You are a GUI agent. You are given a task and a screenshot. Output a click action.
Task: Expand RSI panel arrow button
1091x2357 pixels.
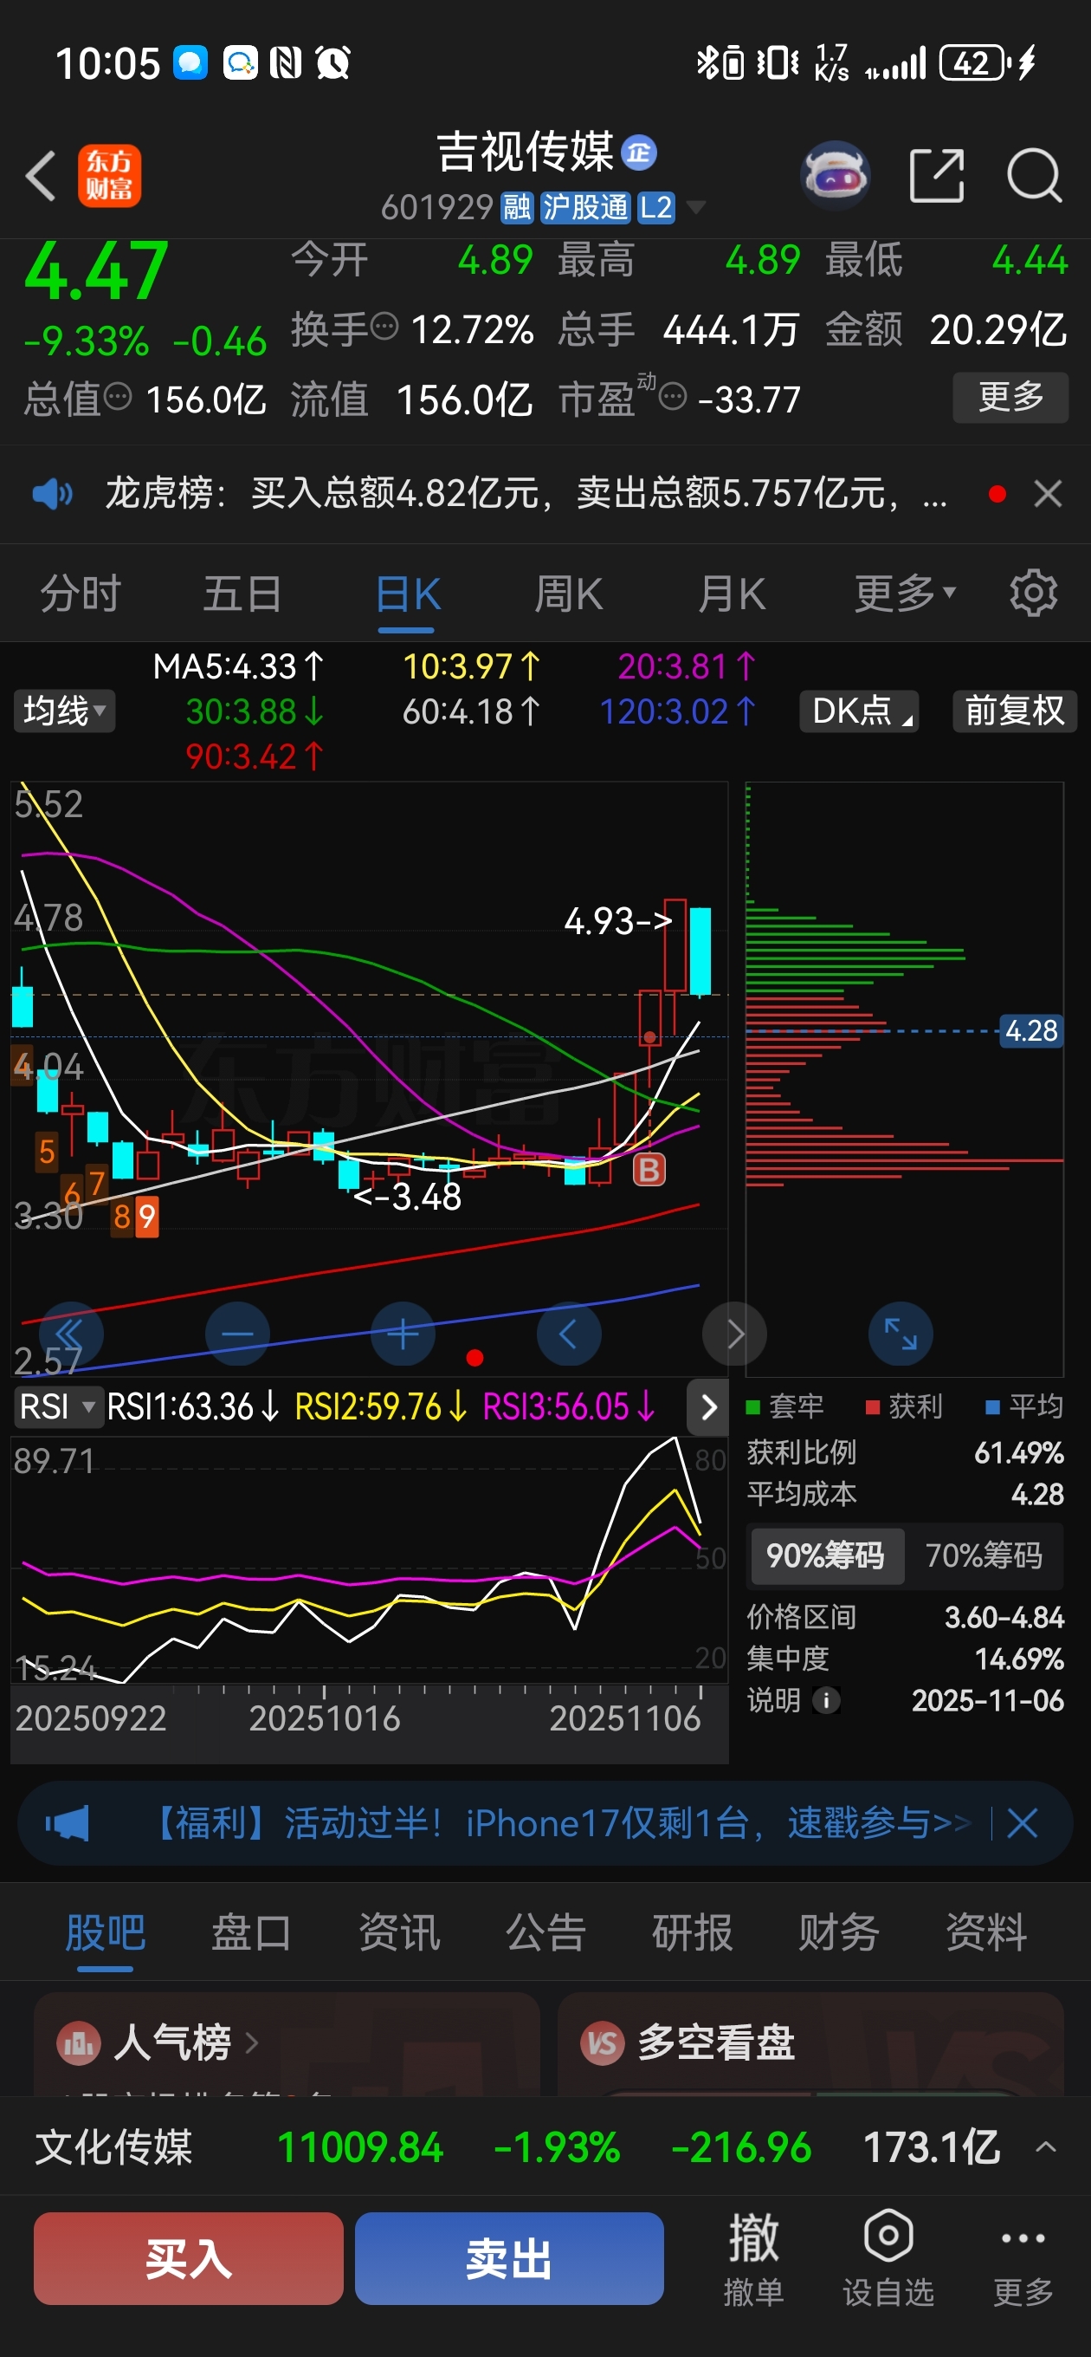[707, 1406]
